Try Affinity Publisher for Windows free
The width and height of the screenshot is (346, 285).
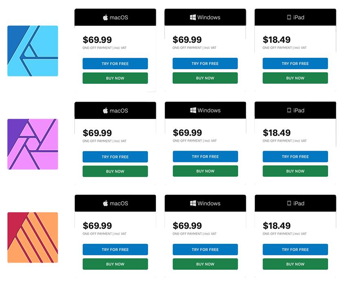205,250
